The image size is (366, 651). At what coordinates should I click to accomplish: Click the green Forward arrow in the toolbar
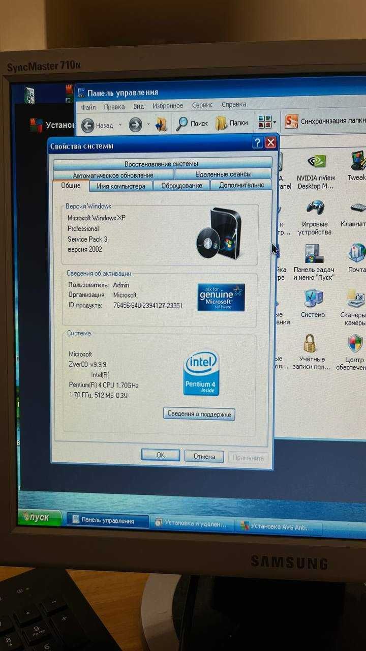click(x=135, y=124)
